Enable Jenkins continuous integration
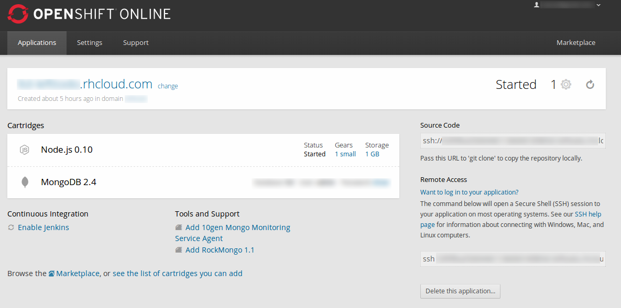621x308 pixels. point(43,228)
